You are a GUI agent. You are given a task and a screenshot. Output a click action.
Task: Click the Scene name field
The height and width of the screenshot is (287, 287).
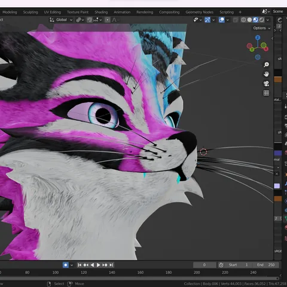coord(278,11)
